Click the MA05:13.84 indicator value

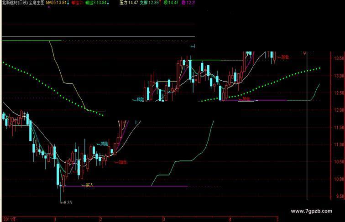56,3
